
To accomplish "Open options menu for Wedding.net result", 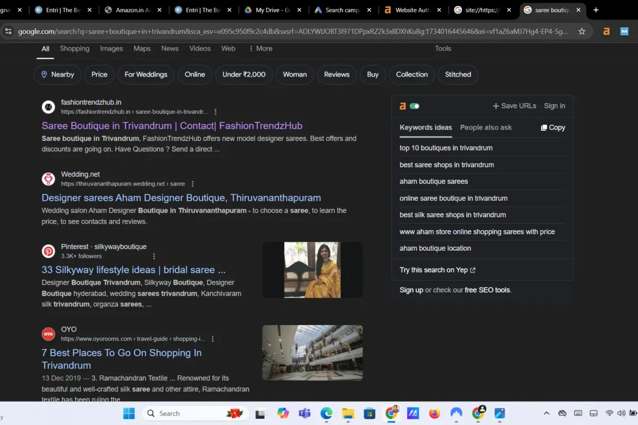I will 192,184.
